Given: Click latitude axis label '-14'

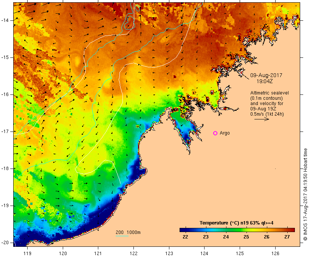Looking at the screenshot, I should point(5,20).
